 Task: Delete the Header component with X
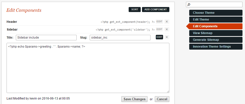pyautogui.click(x=167, y=22)
